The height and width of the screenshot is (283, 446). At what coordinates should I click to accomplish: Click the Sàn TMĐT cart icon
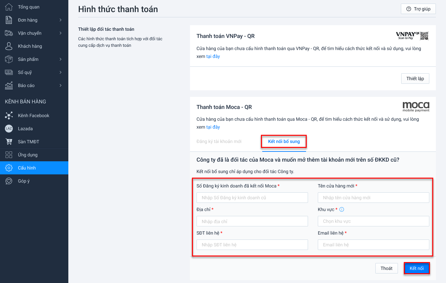click(x=9, y=142)
